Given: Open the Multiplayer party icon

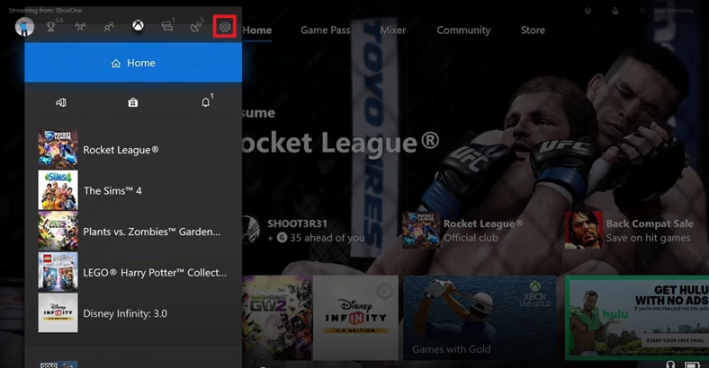Looking at the screenshot, I should 80,27.
